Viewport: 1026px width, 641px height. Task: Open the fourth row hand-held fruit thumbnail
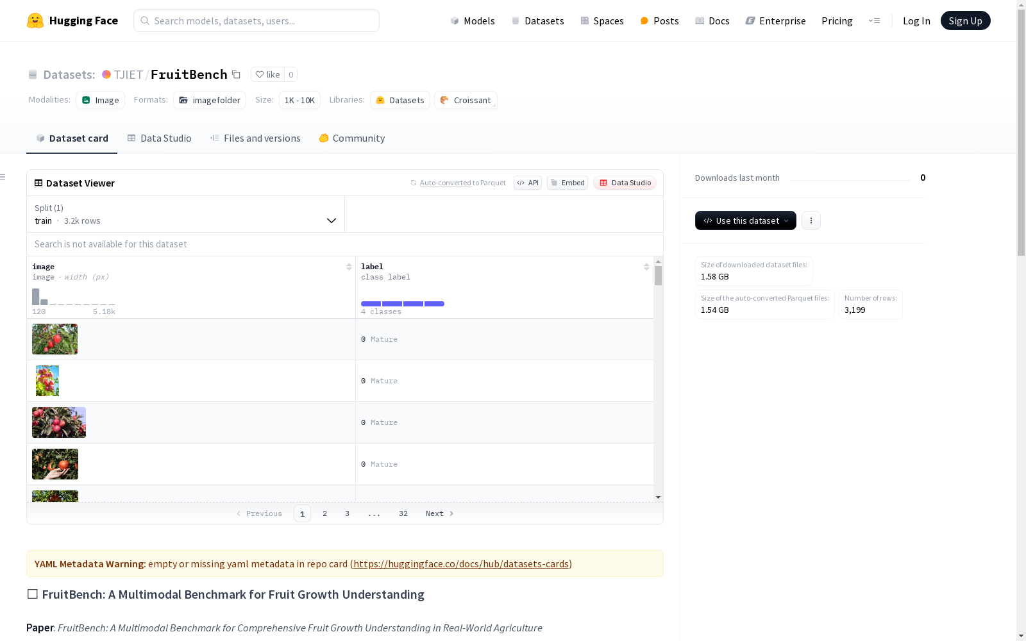coord(55,464)
